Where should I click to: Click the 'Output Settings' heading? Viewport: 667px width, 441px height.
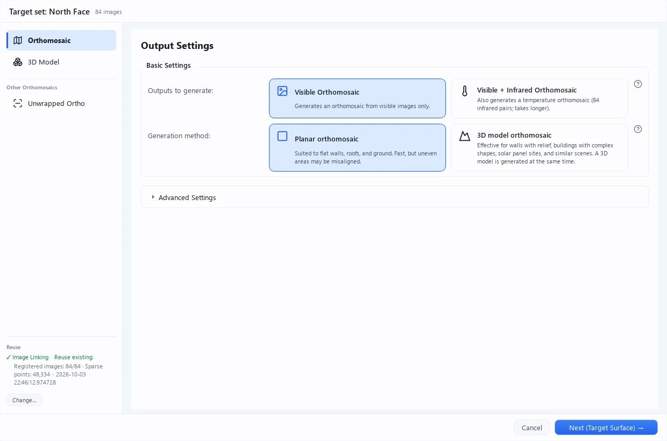point(177,46)
